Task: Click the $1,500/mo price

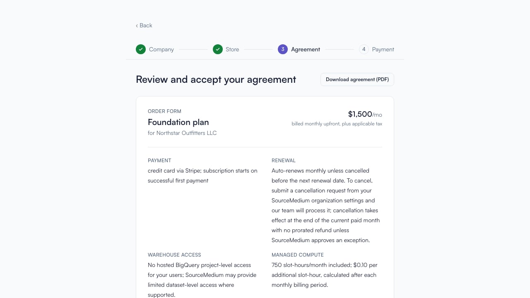Action: pos(365,114)
